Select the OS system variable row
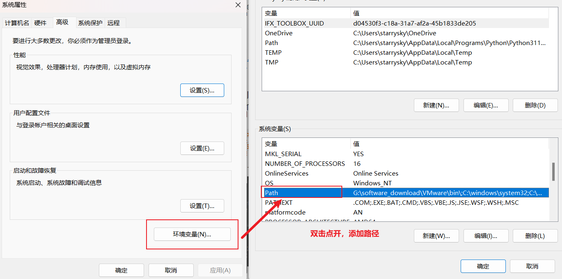Screen dimensions: 562x279 tap(405, 183)
